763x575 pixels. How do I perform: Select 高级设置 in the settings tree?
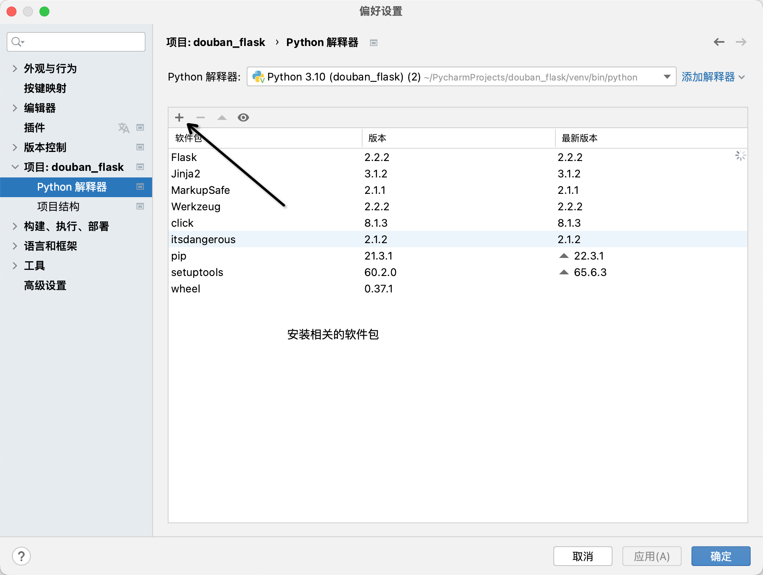point(45,285)
